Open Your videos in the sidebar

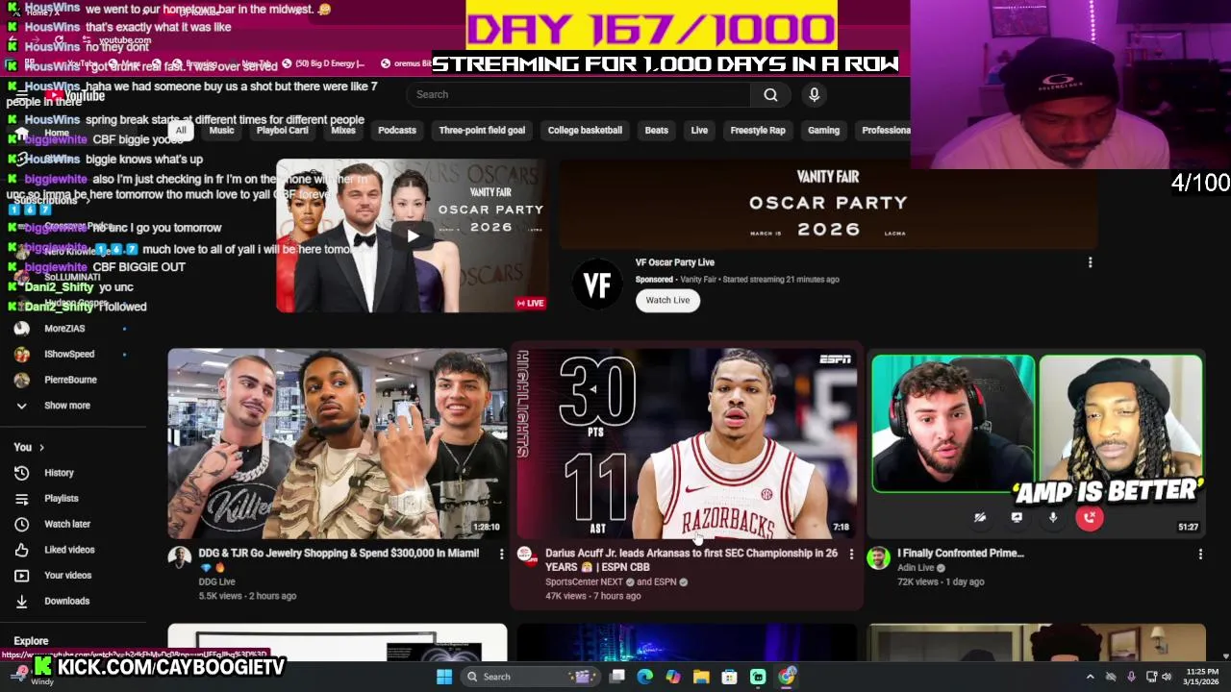pyautogui.click(x=67, y=575)
